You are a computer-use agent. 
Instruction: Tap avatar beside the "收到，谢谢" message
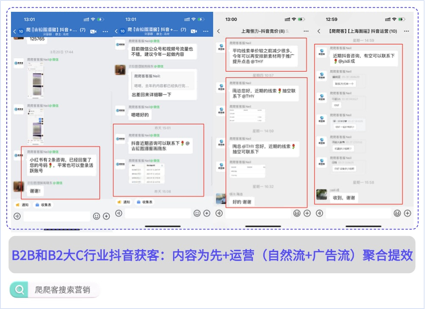322,194
